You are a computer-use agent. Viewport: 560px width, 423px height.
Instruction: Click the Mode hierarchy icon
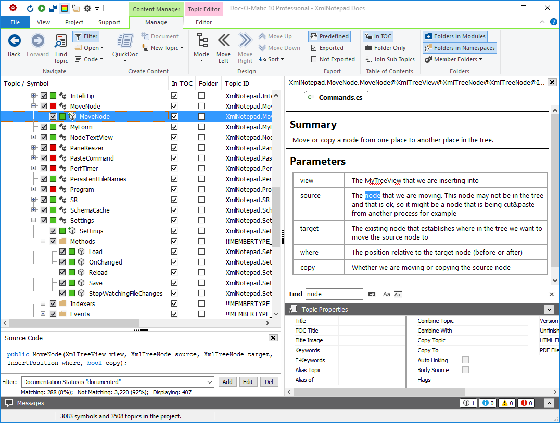click(x=201, y=41)
